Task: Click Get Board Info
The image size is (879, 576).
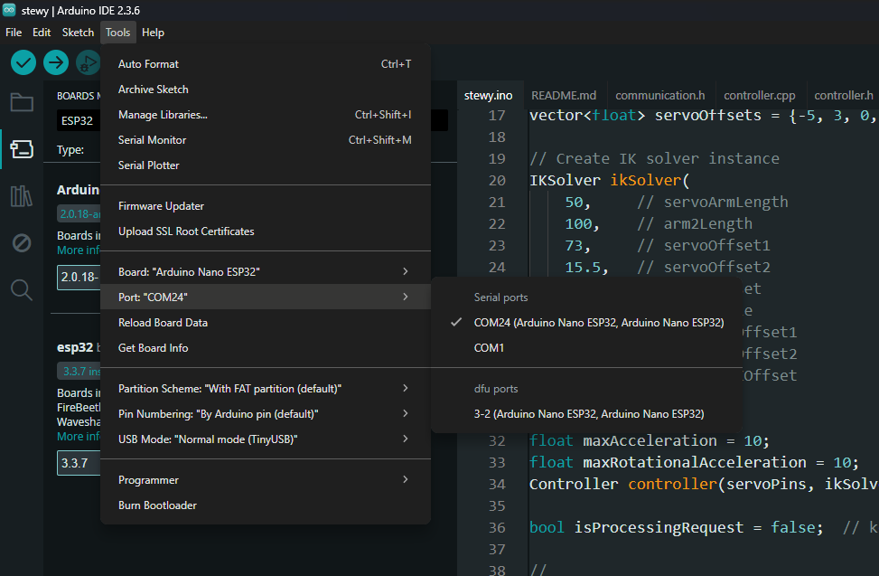Action: 266,348
